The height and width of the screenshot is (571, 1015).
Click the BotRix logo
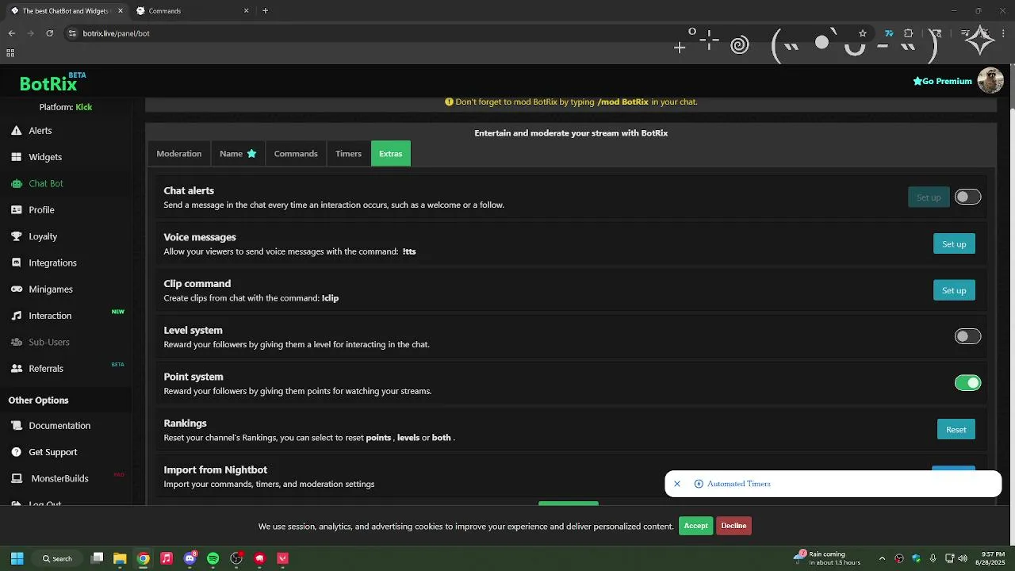48,83
